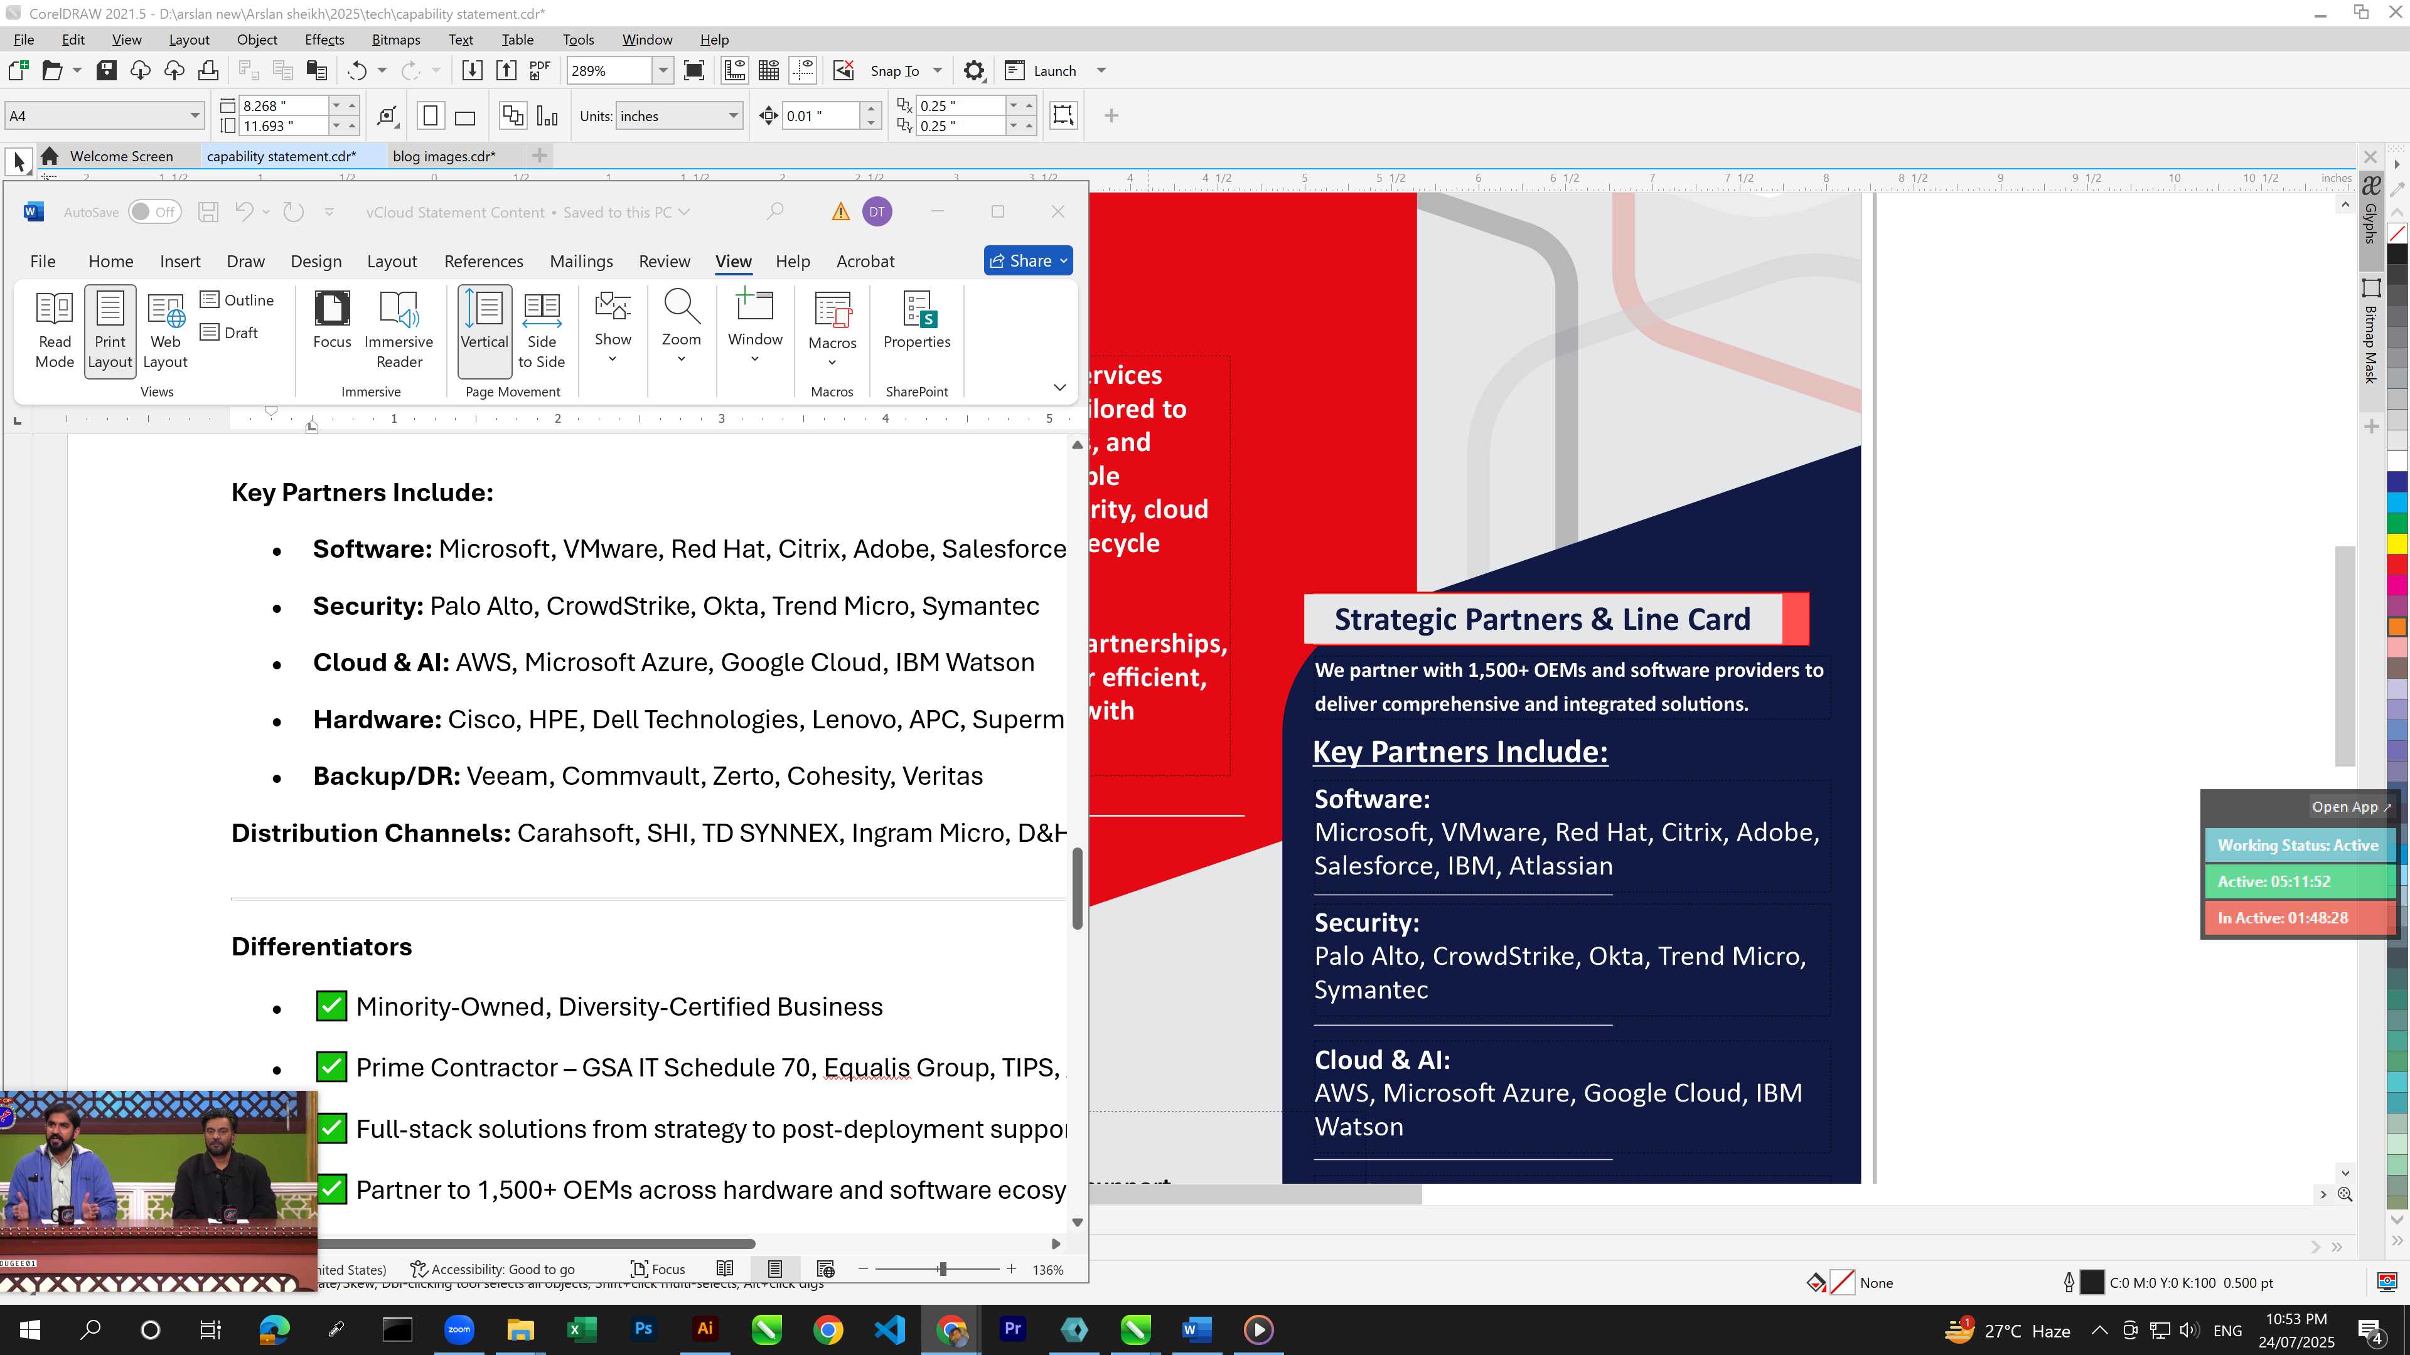Click the Word search magnifier icon
The image size is (2410, 1355).
coord(776,212)
